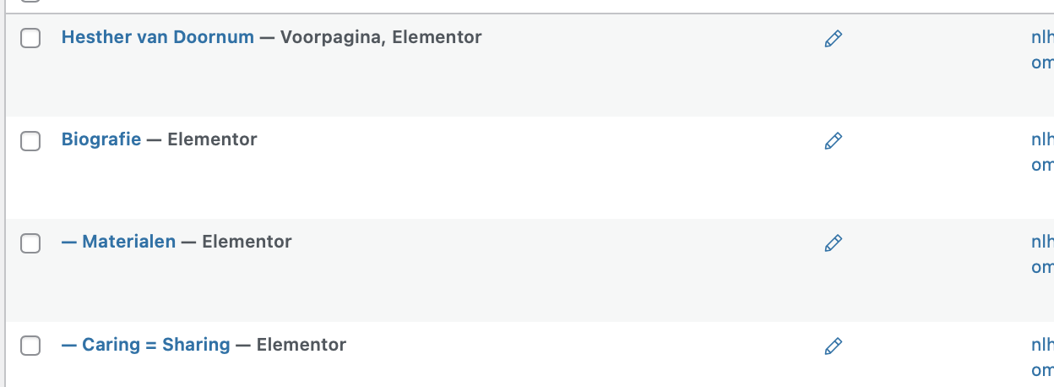Click the Materialen page title
Screen dimensions: 1054x387
coord(128,242)
